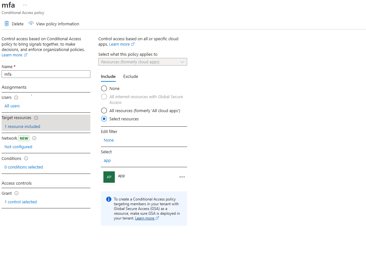Open the ellipsis menu next to mfa title
The width and height of the screenshot is (366, 260).
tap(25, 5)
